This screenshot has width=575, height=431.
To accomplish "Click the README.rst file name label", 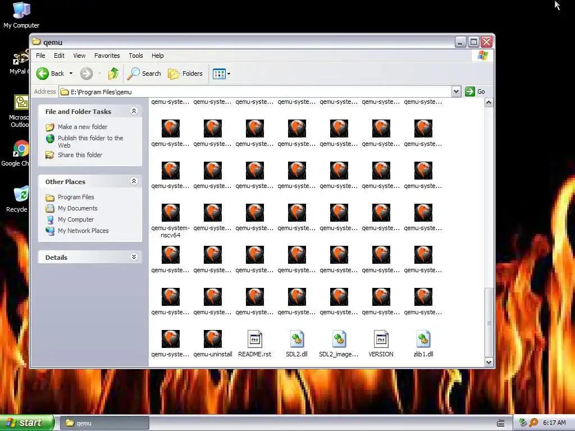I will point(254,355).
